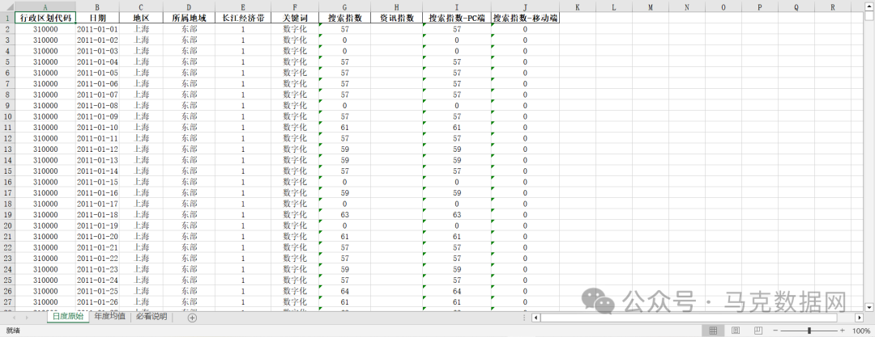Select column N header
The height and width of the screenshot is (337, 875).
[x=686, y=7]
